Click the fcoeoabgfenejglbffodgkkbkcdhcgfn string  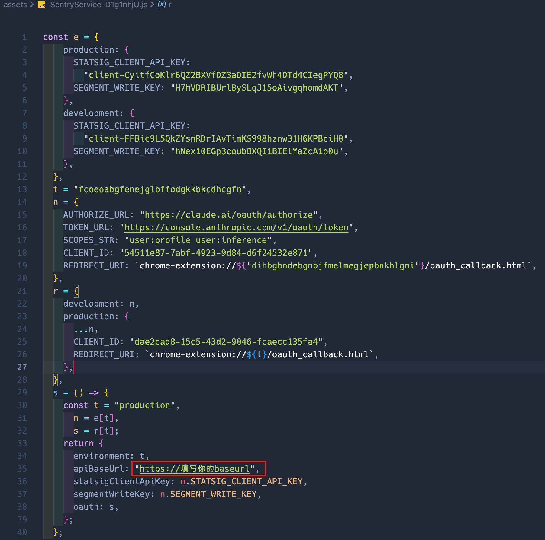point(160,189)
